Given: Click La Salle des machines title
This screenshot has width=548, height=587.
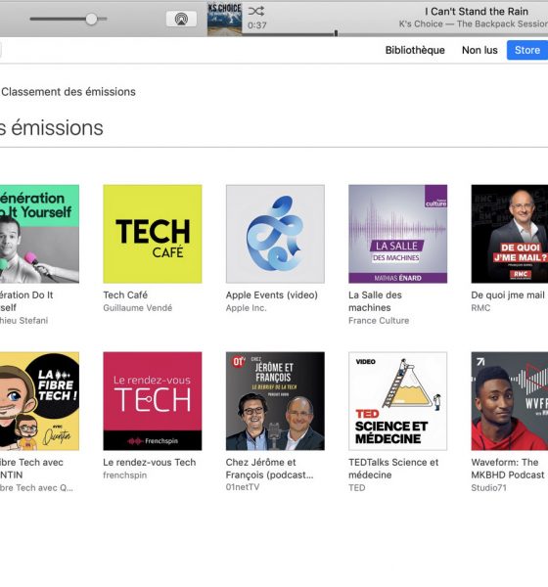Looking at the screenshot, I should coord(375,301).
